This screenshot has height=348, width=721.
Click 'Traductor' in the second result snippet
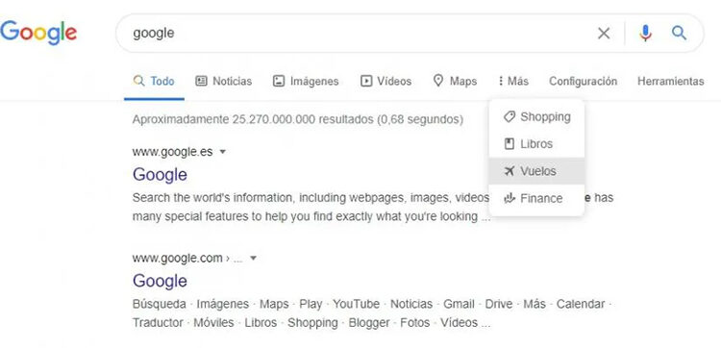[x=158, y=323]
